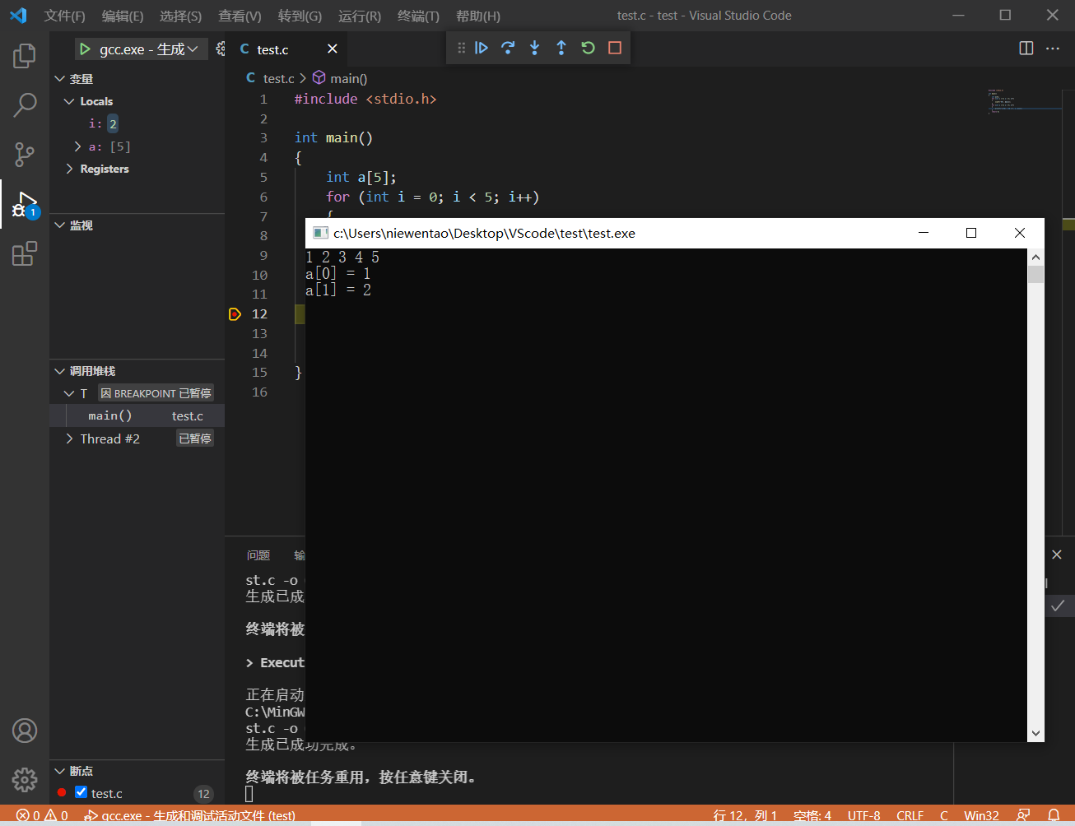Open the Manage gear in activity bar

(x=25, y=779)
